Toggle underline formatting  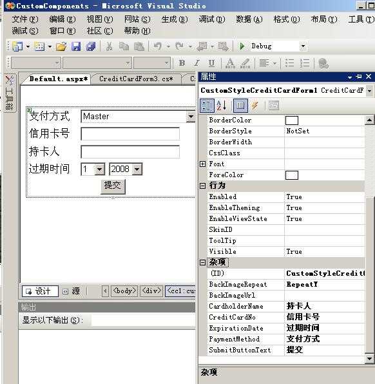[x=211, y=63]
